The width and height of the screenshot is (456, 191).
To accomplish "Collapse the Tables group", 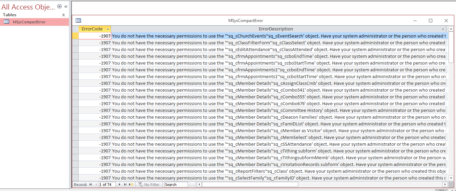I will coord(63,15).
